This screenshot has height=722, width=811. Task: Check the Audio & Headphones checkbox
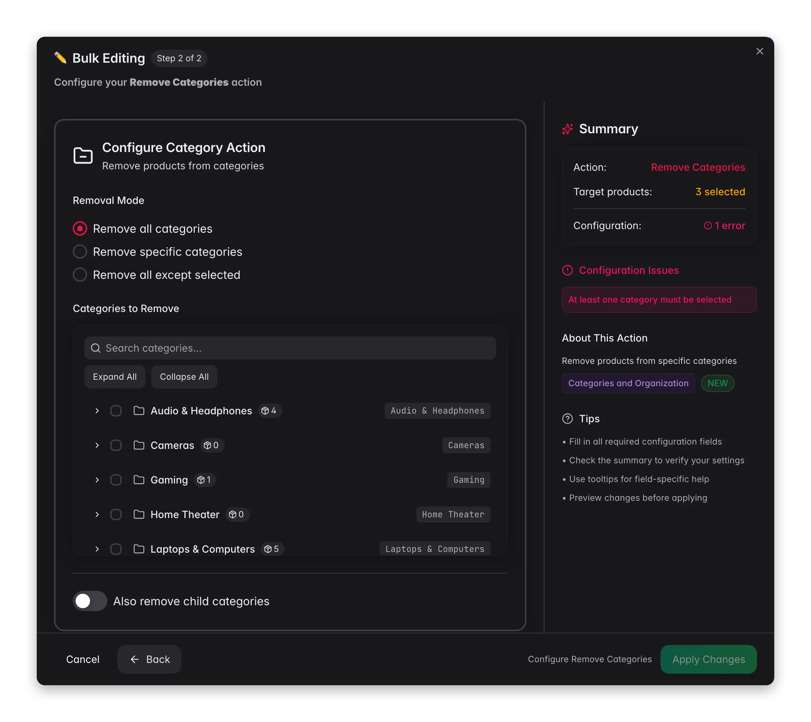point(116,410)
